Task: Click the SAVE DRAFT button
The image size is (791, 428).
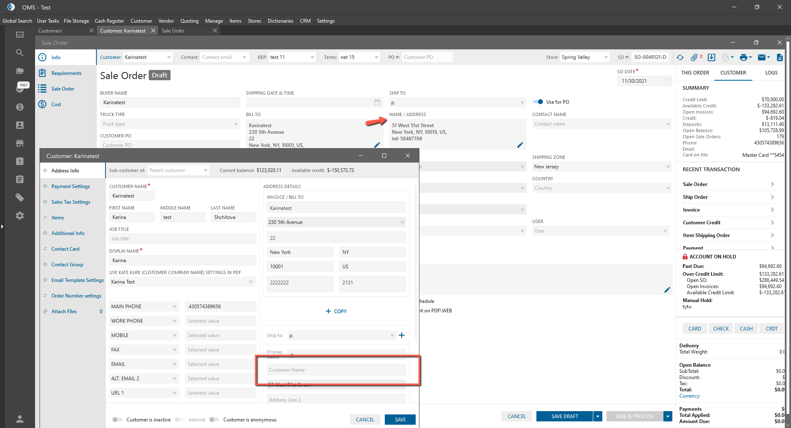Action: pos(564,416)
